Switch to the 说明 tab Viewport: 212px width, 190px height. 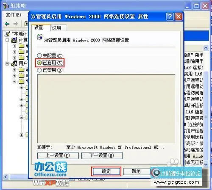59,28
